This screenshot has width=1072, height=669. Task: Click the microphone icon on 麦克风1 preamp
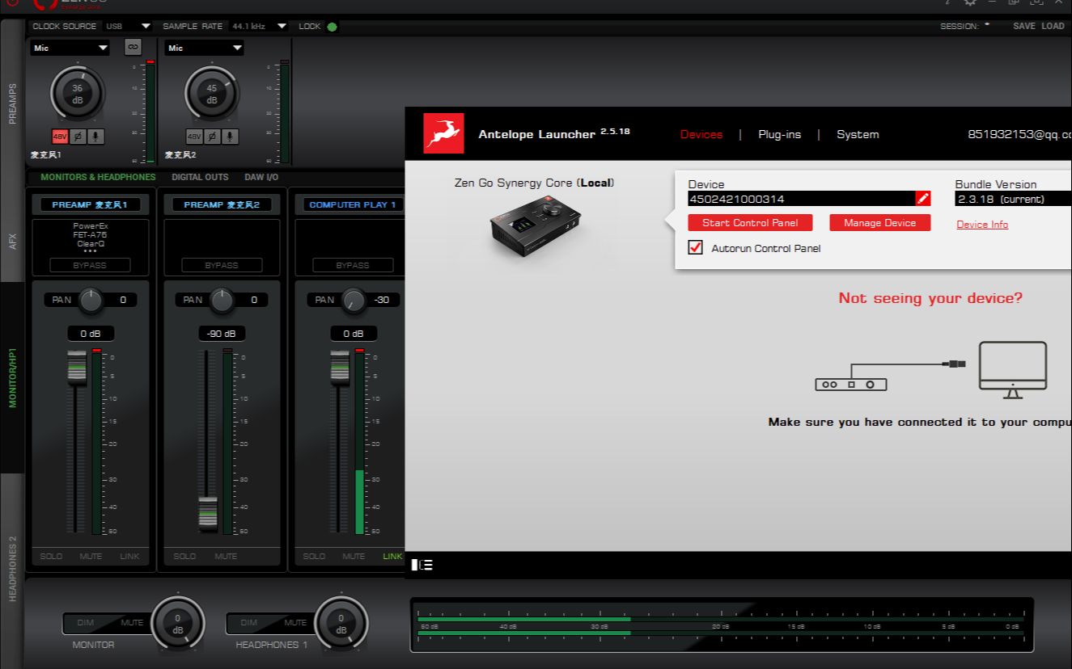click(95, 137)
